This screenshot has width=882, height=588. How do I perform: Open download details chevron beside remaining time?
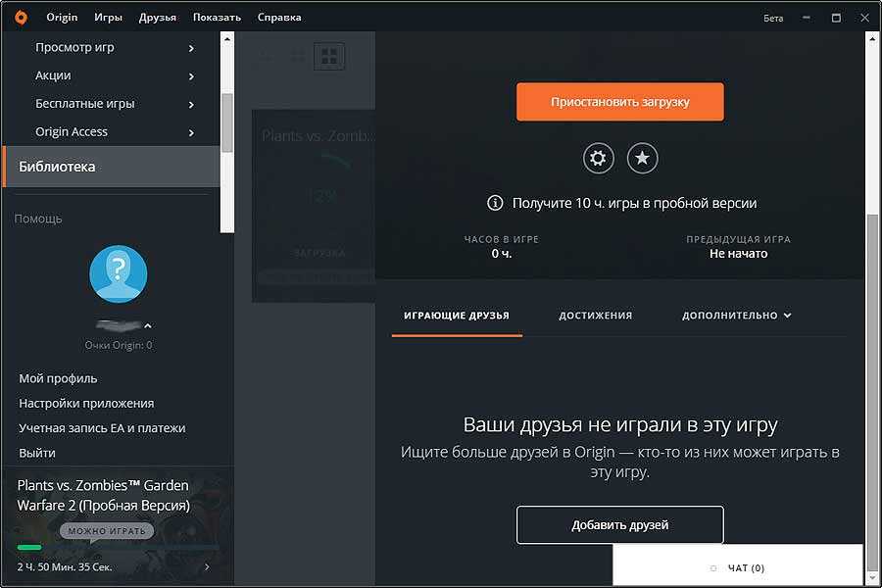click(x=207, y=566)
